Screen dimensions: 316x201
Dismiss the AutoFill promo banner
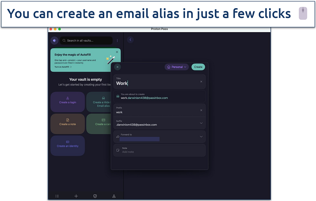point(117,52)
